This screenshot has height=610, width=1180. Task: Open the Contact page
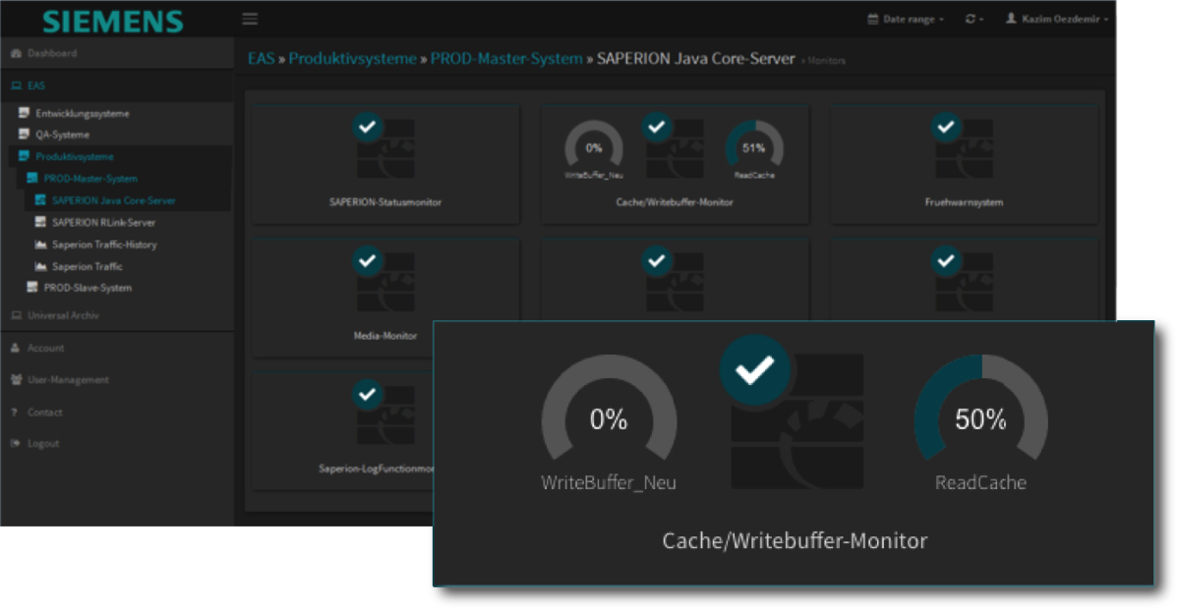(44, 412)
